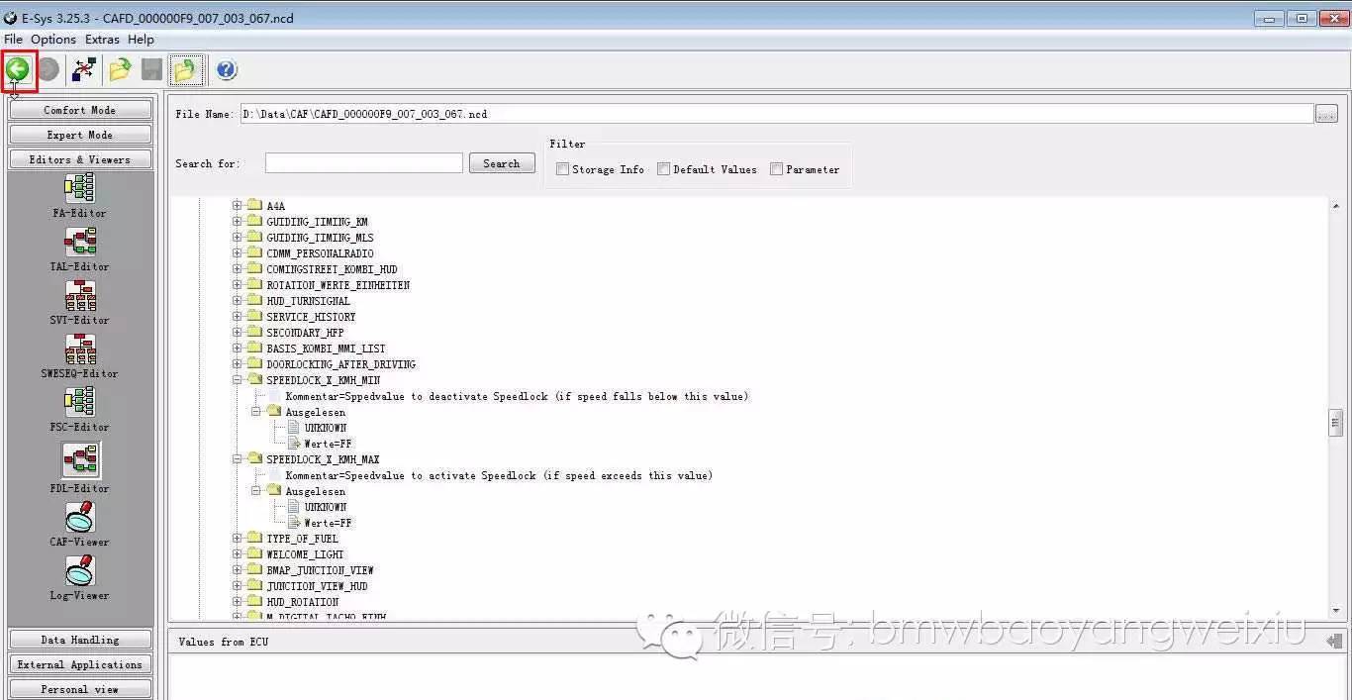Click the Editors & Viewers panel header

[x=80, y=159]
